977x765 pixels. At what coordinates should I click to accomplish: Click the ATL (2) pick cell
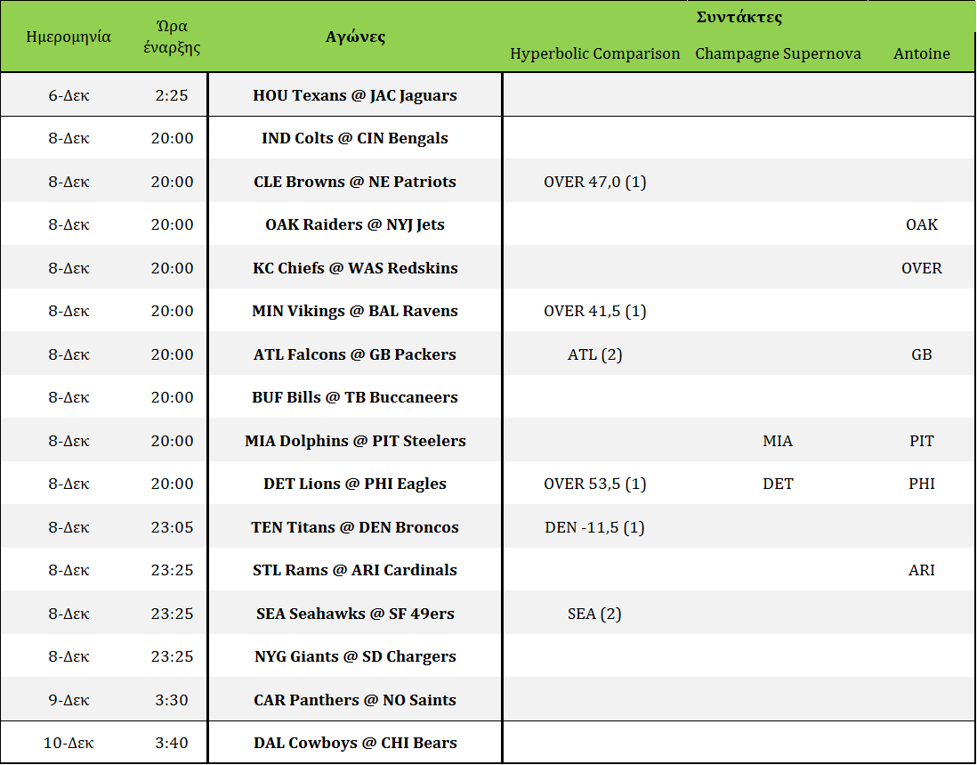594,354
